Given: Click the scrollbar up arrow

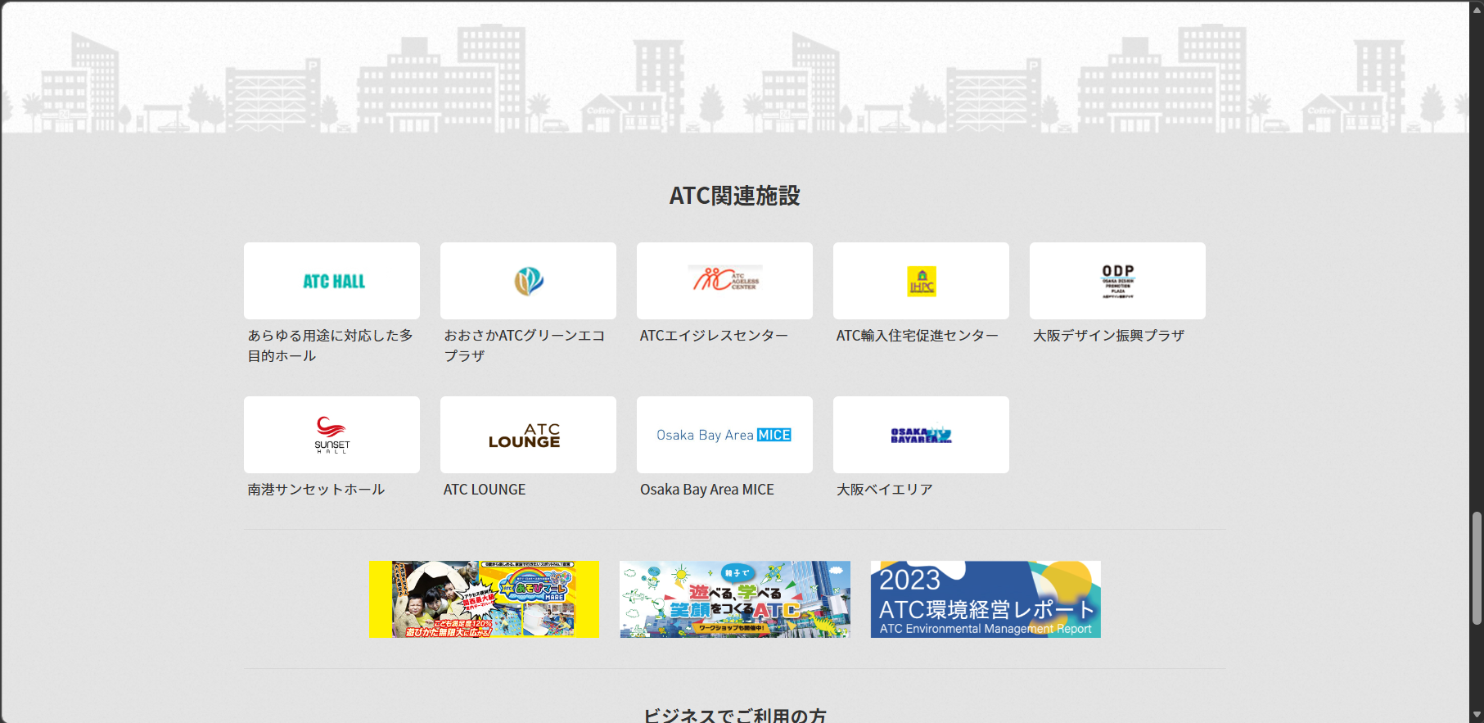Looking at the screenshot, I should (1477, 8).
